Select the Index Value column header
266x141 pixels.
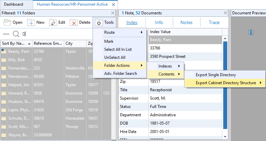[x=185, y=32]
